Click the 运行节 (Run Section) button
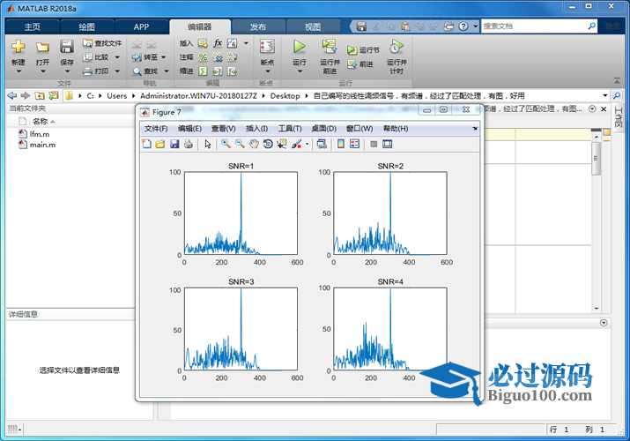The height and width of the screenshot is (441, 630). (363, 50)
